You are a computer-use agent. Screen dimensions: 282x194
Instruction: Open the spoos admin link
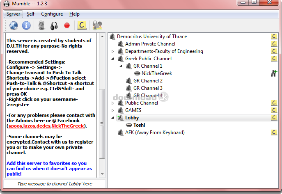click(15, 126)
